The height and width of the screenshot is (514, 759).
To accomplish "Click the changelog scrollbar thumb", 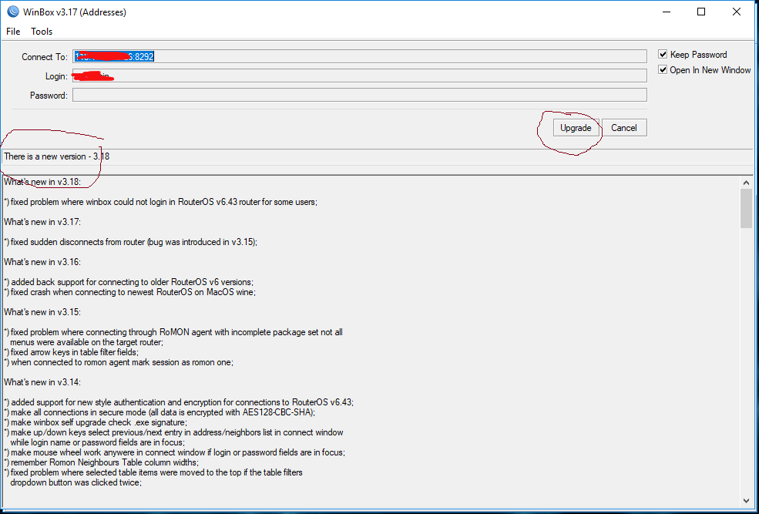I will (746, 208).
